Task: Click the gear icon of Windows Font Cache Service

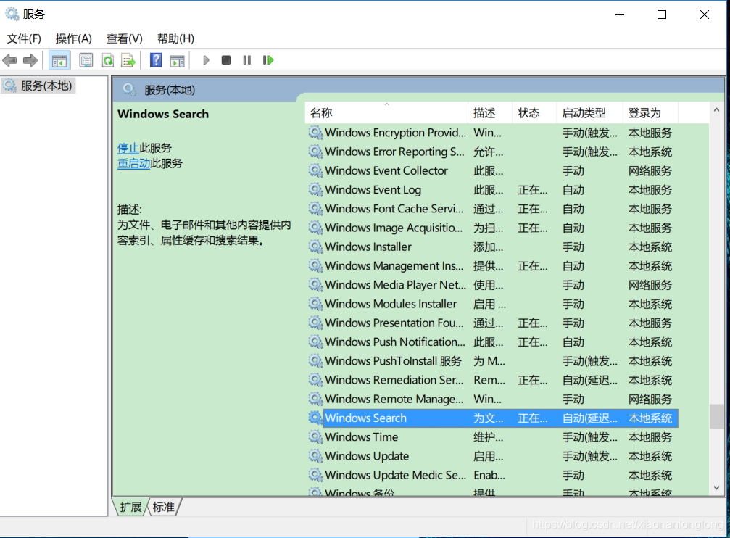Action: tap(315, 209)
